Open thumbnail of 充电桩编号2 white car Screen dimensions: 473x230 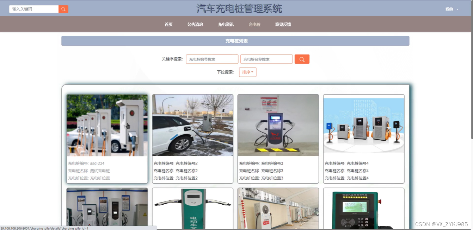pyautogui.click(x=193, y=125)
